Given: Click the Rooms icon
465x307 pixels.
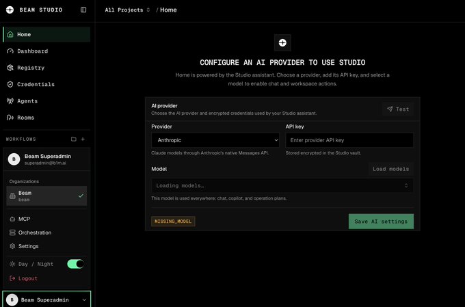Looking at the screenshot, I should click(x=10, y=118).
